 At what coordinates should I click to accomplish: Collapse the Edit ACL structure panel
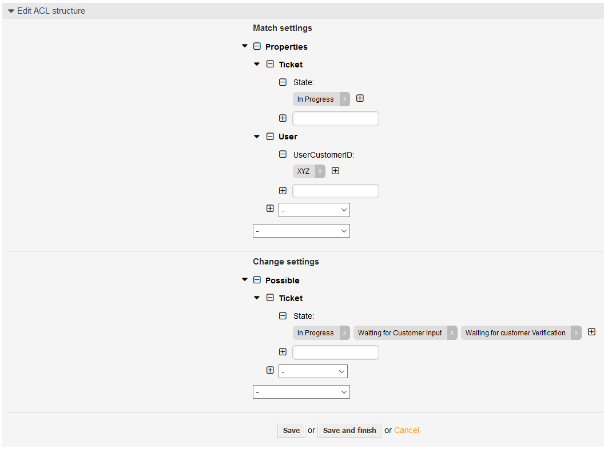click(x=11, y=11)
